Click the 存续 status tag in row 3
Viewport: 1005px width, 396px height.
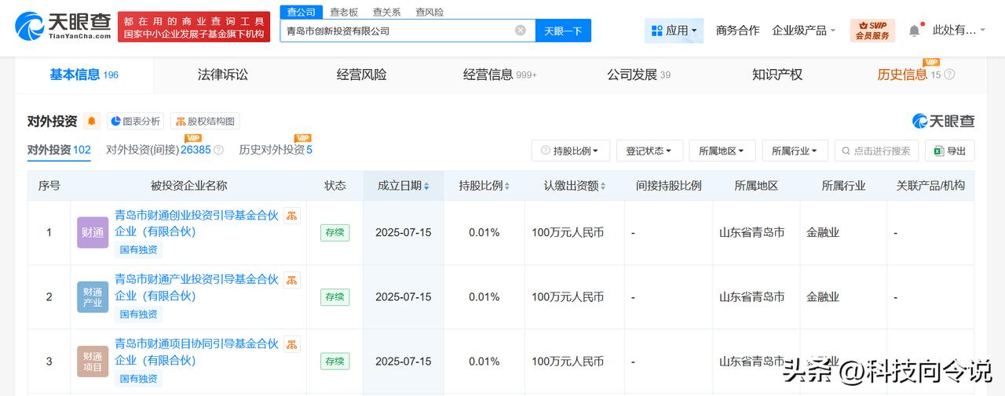pyautogui.click(x=335, y=361)
